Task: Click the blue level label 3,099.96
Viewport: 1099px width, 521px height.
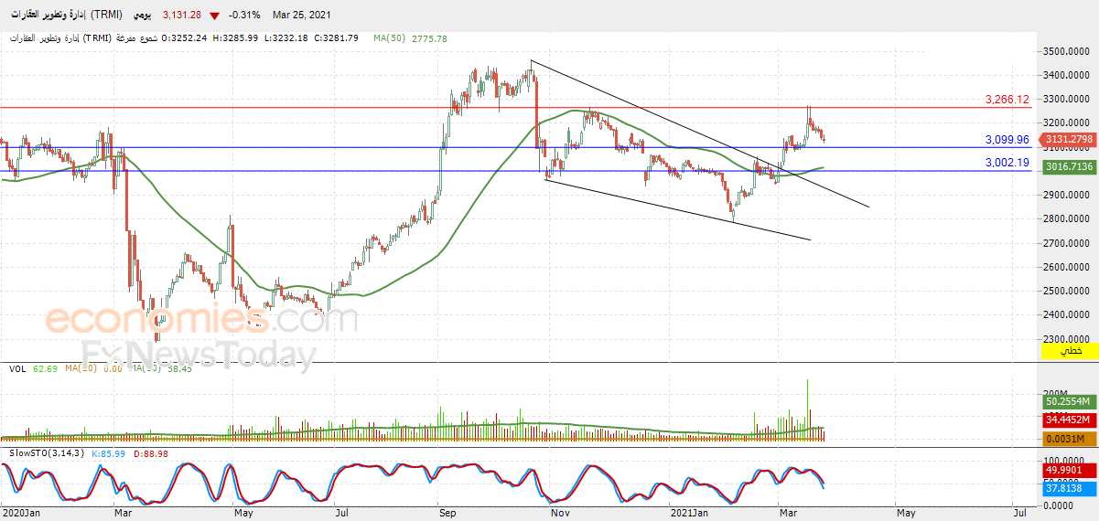Action: pyautogui.click(x=1007, y=140)
